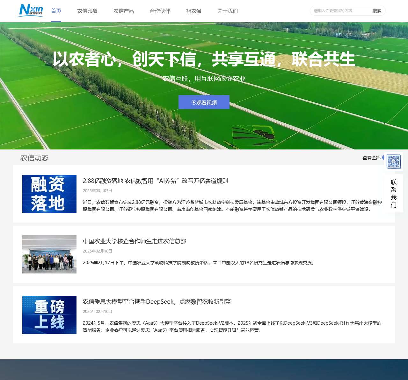Click the date 2025年02月10日

pyautogui.click(x=98, y=312)
